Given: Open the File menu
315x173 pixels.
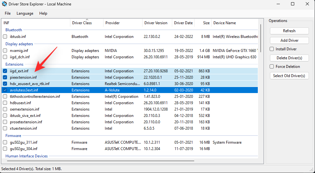Looking at the screenshot, I should 8,13.
